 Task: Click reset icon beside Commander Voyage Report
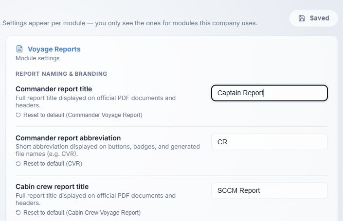pyautogui.click(x=18, y=115)
